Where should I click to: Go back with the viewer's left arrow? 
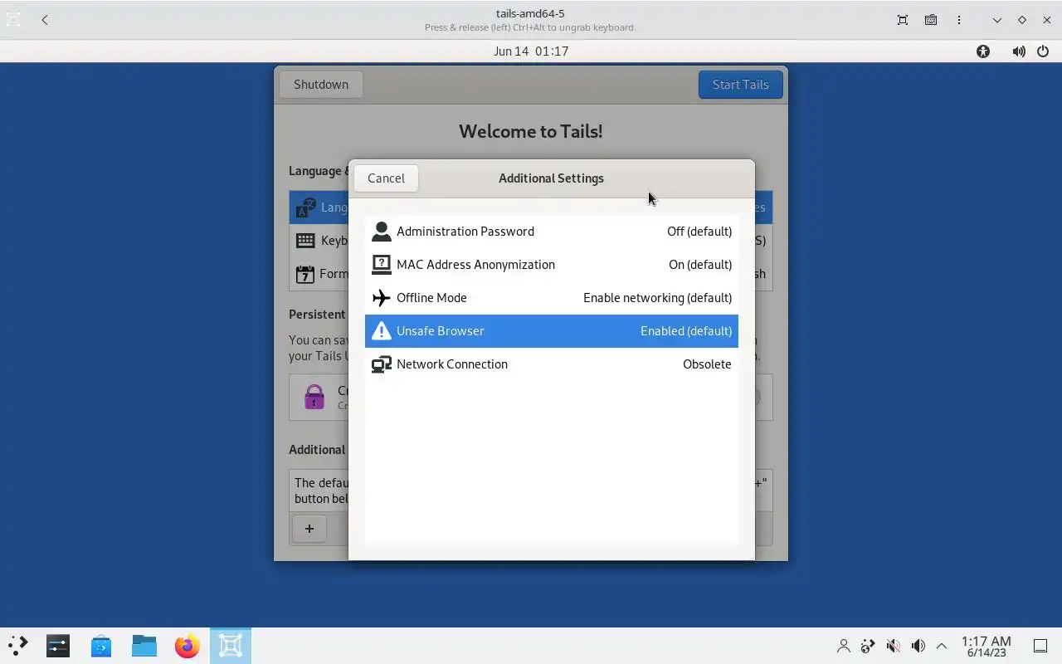pyautogui.click(x=45, y=20)
